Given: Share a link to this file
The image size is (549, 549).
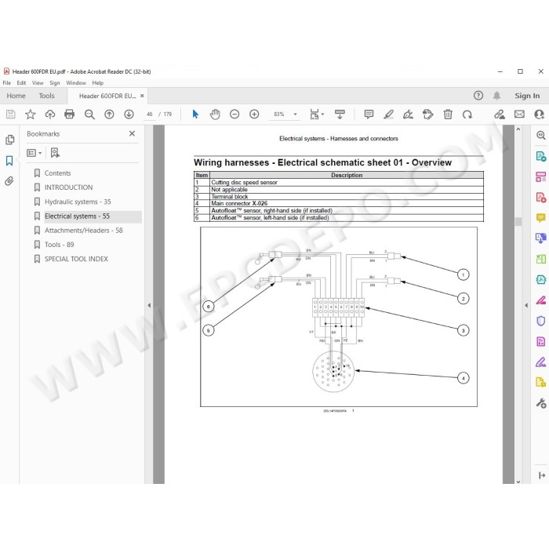Looking at the screenshot, I should 500,115.
